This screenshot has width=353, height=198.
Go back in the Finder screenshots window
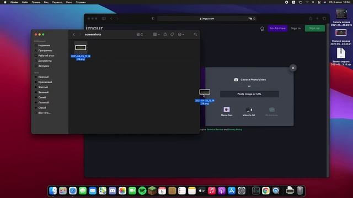(x=73, y=34)
